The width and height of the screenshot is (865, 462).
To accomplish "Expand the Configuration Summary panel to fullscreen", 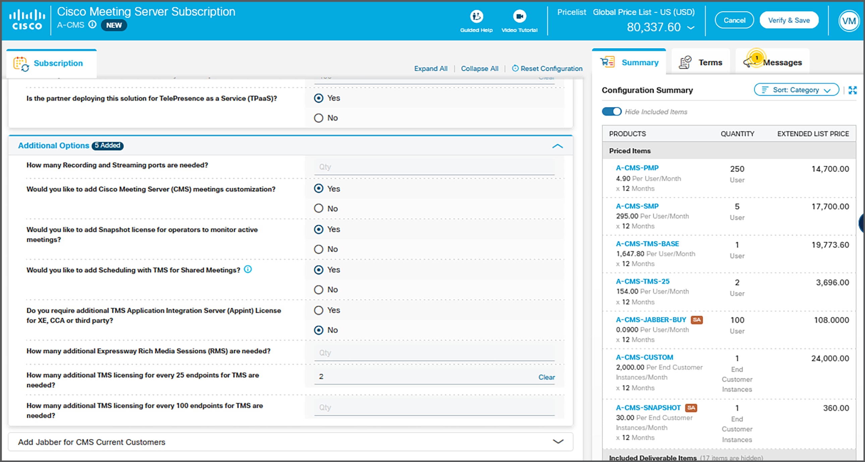I will (852, 90).
